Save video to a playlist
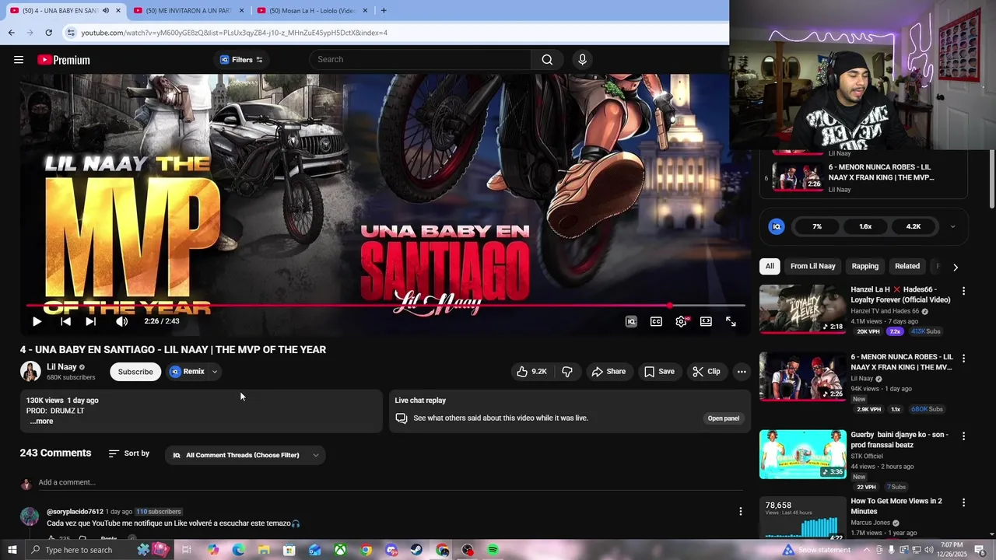The image size is (996, 560). pos(659,372)
